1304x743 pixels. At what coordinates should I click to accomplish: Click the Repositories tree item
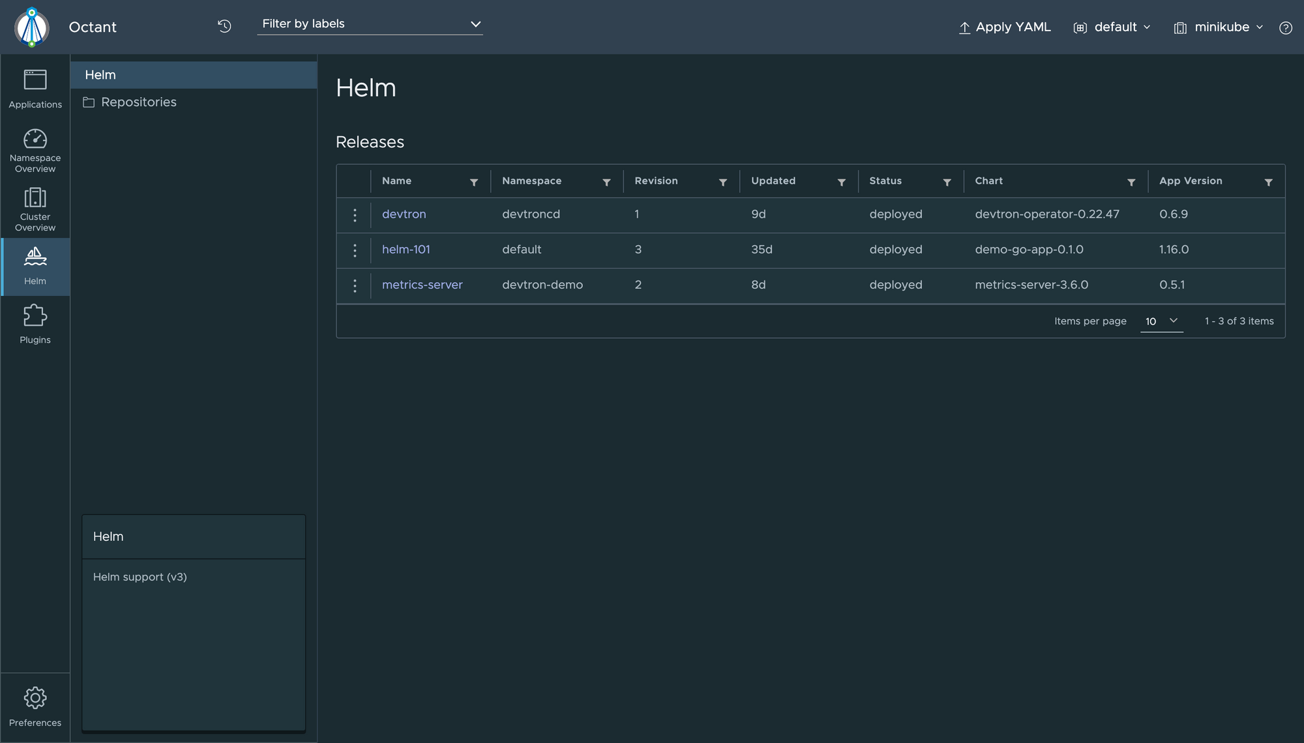[x=138, y=101]
